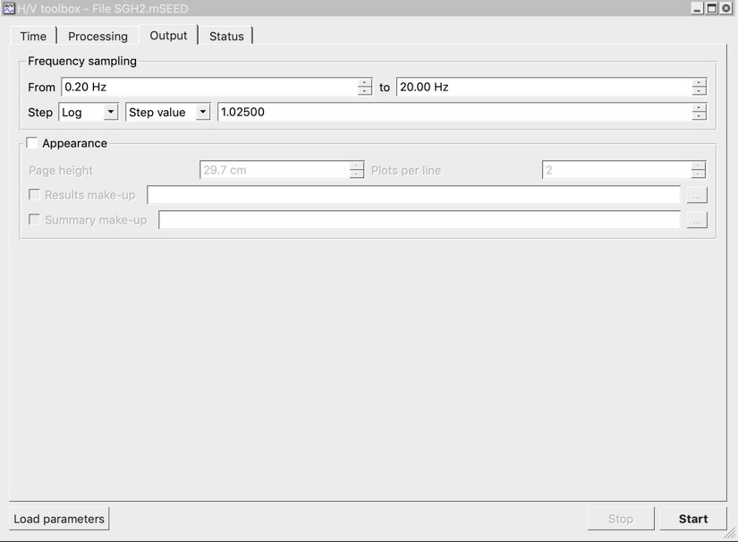Toggle the Summary make-up checkbox
The image size is (738, 542).
35,220
